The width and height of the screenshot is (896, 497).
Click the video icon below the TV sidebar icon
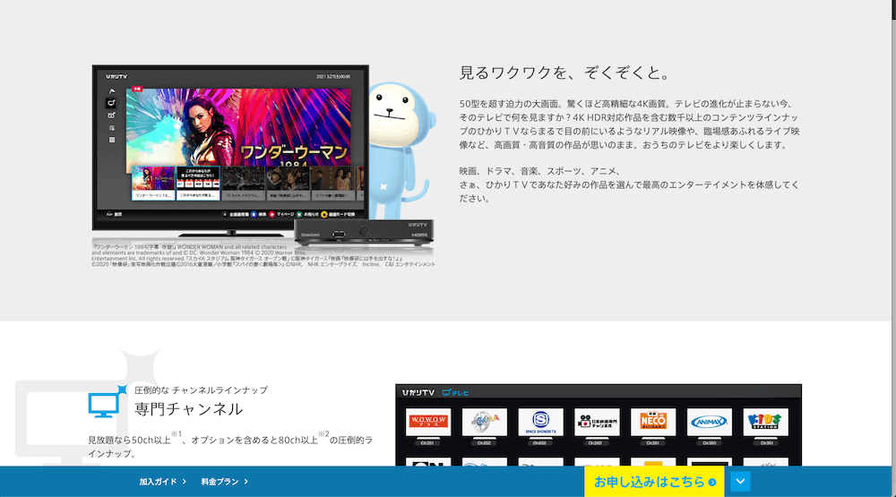point(111,116)
